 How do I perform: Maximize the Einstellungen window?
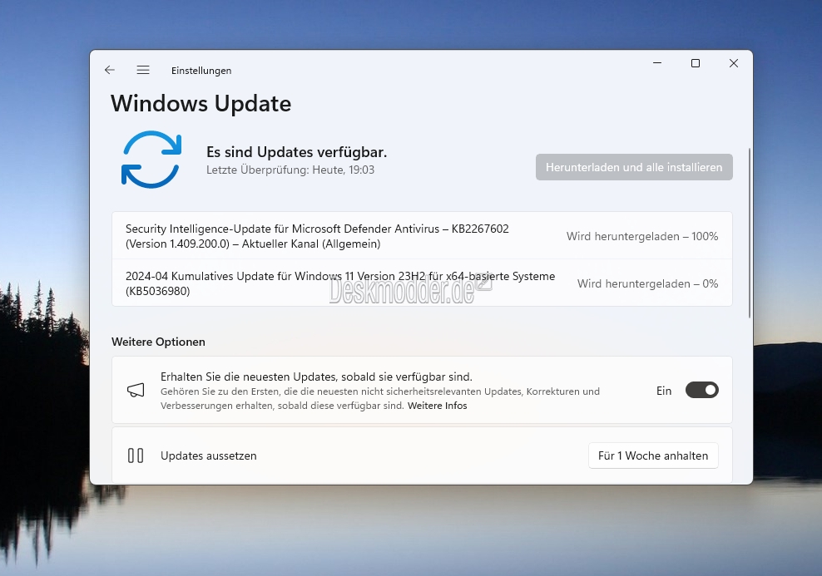click(x=696, y=63)
